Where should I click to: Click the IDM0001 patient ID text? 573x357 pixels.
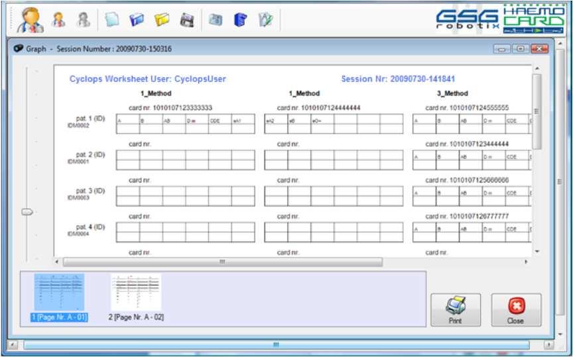(x=78, y=162)
